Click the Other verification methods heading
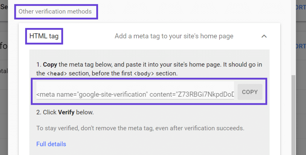The width and height of the screenshot is (306, 155). pyautogui.click(x=55, y=12)
